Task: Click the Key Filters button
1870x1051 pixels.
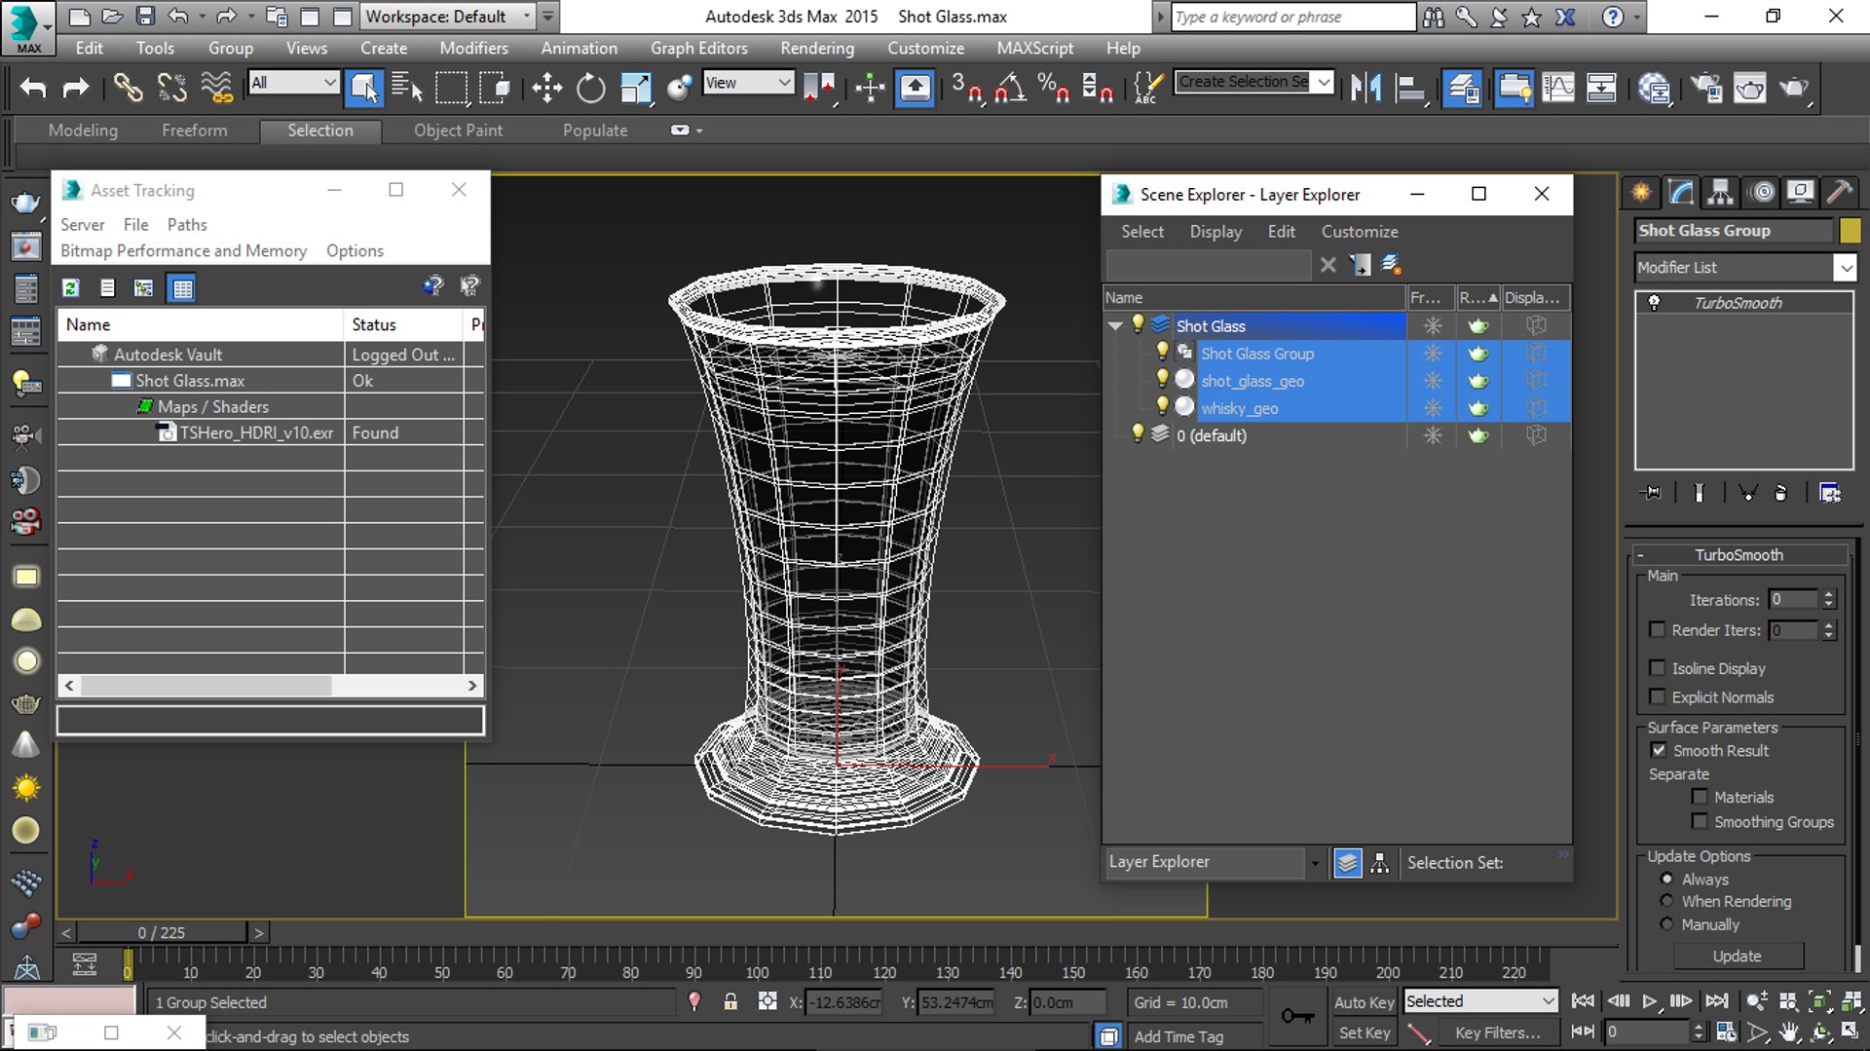Action: (x=1497, y=1032)
